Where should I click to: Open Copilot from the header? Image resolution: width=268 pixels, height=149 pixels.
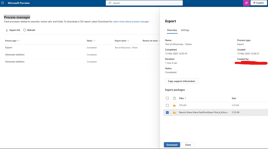pyautogui.click(x=259, y=3)
